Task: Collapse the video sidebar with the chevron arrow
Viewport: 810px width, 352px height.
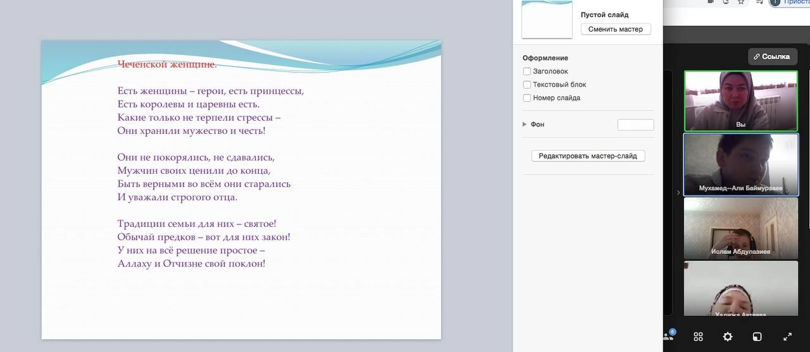Action: [x=678, y=192]
